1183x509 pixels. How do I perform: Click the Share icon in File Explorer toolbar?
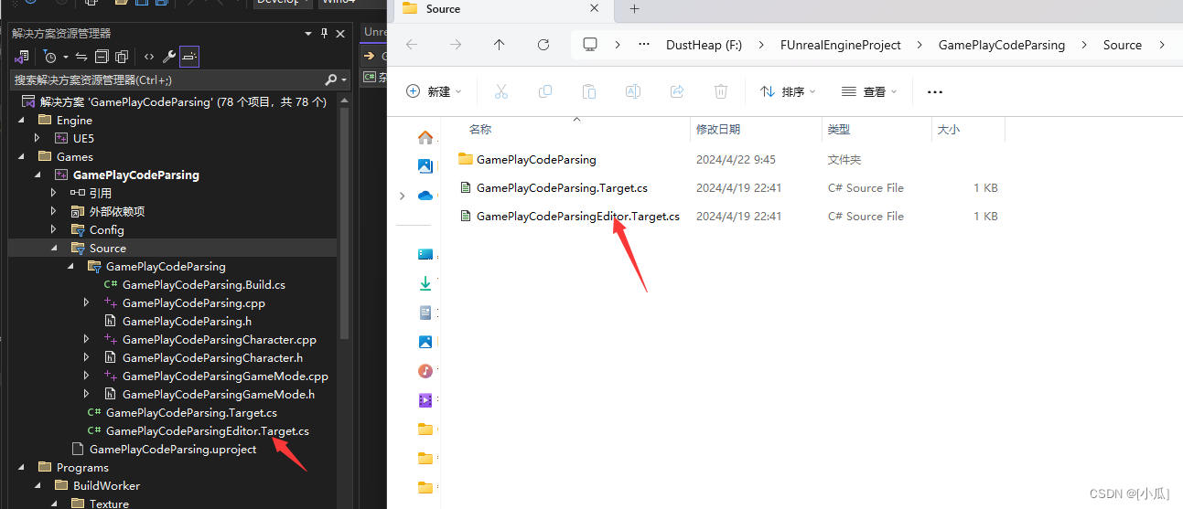(677, 91)
